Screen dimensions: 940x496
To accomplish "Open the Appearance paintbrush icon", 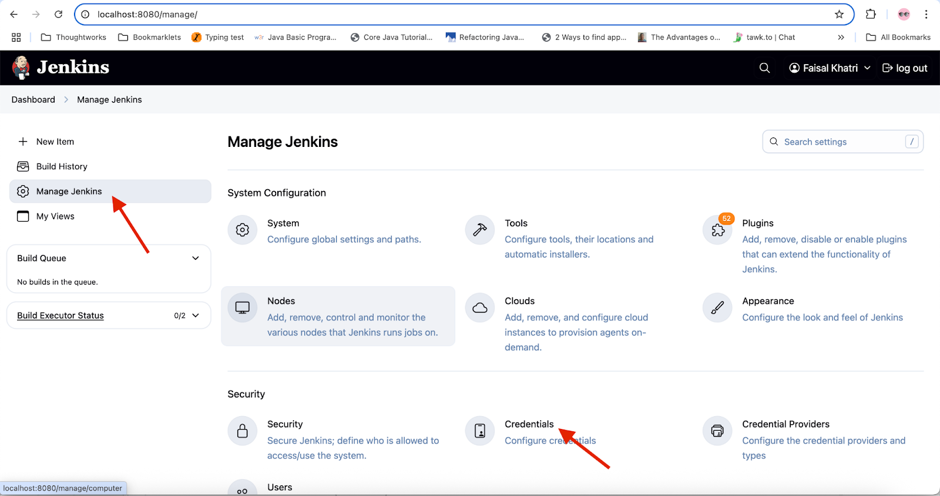I will pyautogui.click(x=717, y=307).
